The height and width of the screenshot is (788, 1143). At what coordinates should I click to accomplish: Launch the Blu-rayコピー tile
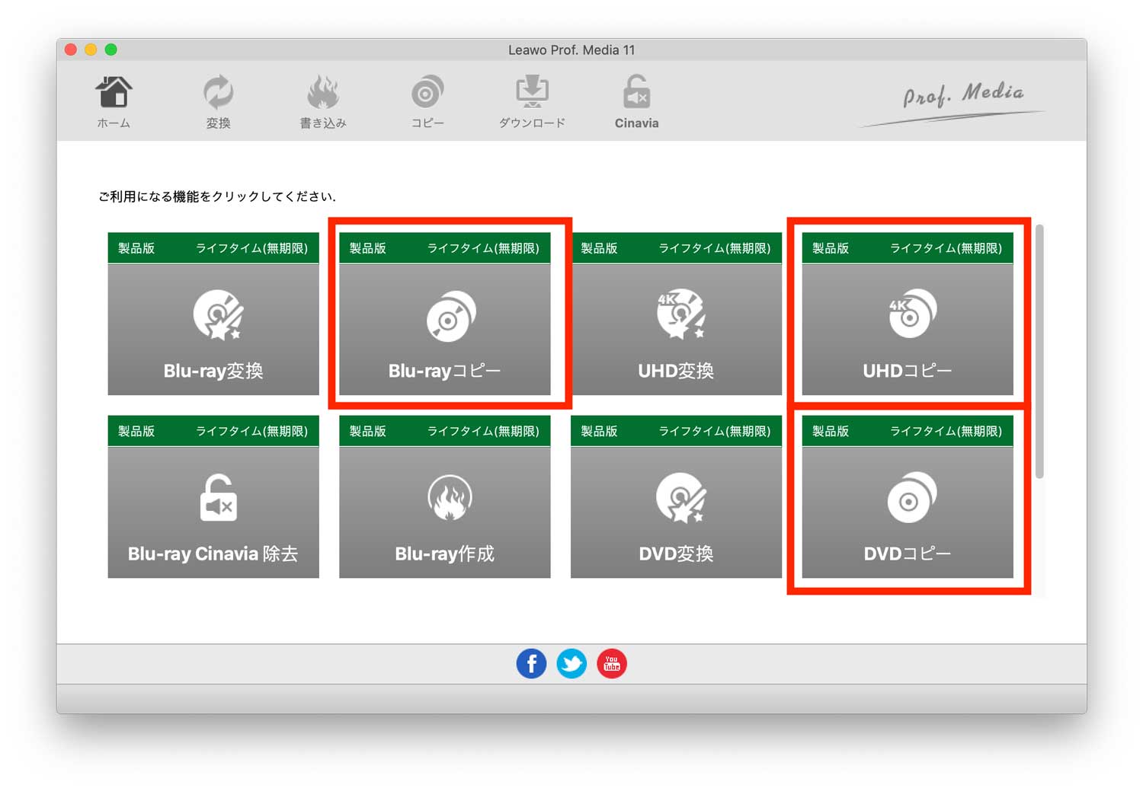445,314
